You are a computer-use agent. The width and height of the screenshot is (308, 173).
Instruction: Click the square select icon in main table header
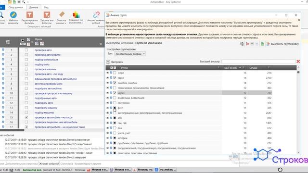23,40
